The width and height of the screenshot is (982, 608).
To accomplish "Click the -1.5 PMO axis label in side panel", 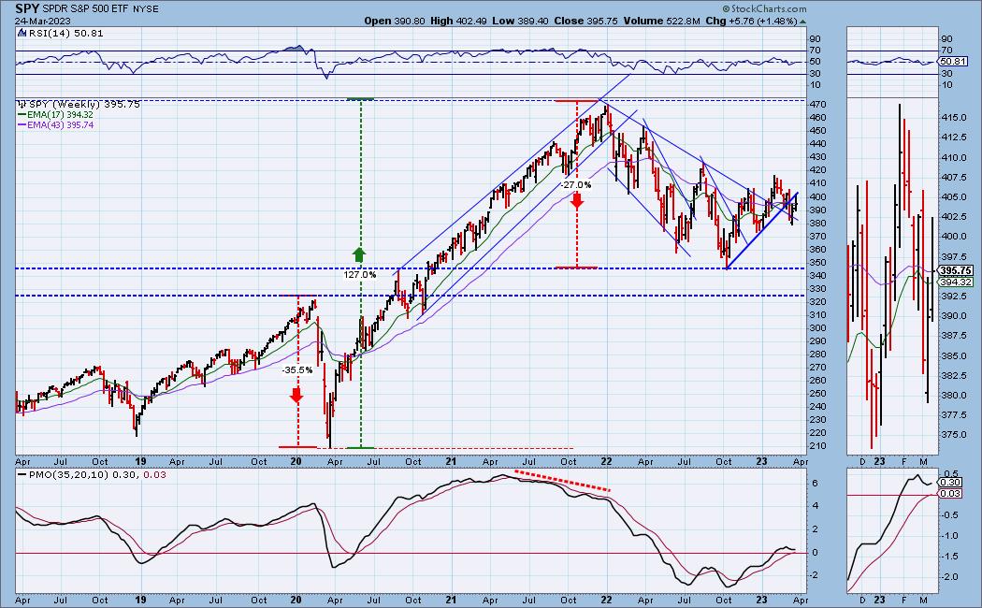I will pos(951,556).
